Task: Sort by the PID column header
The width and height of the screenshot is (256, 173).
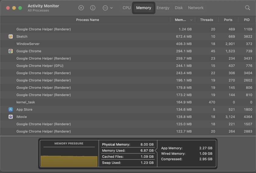Action: 247,20
